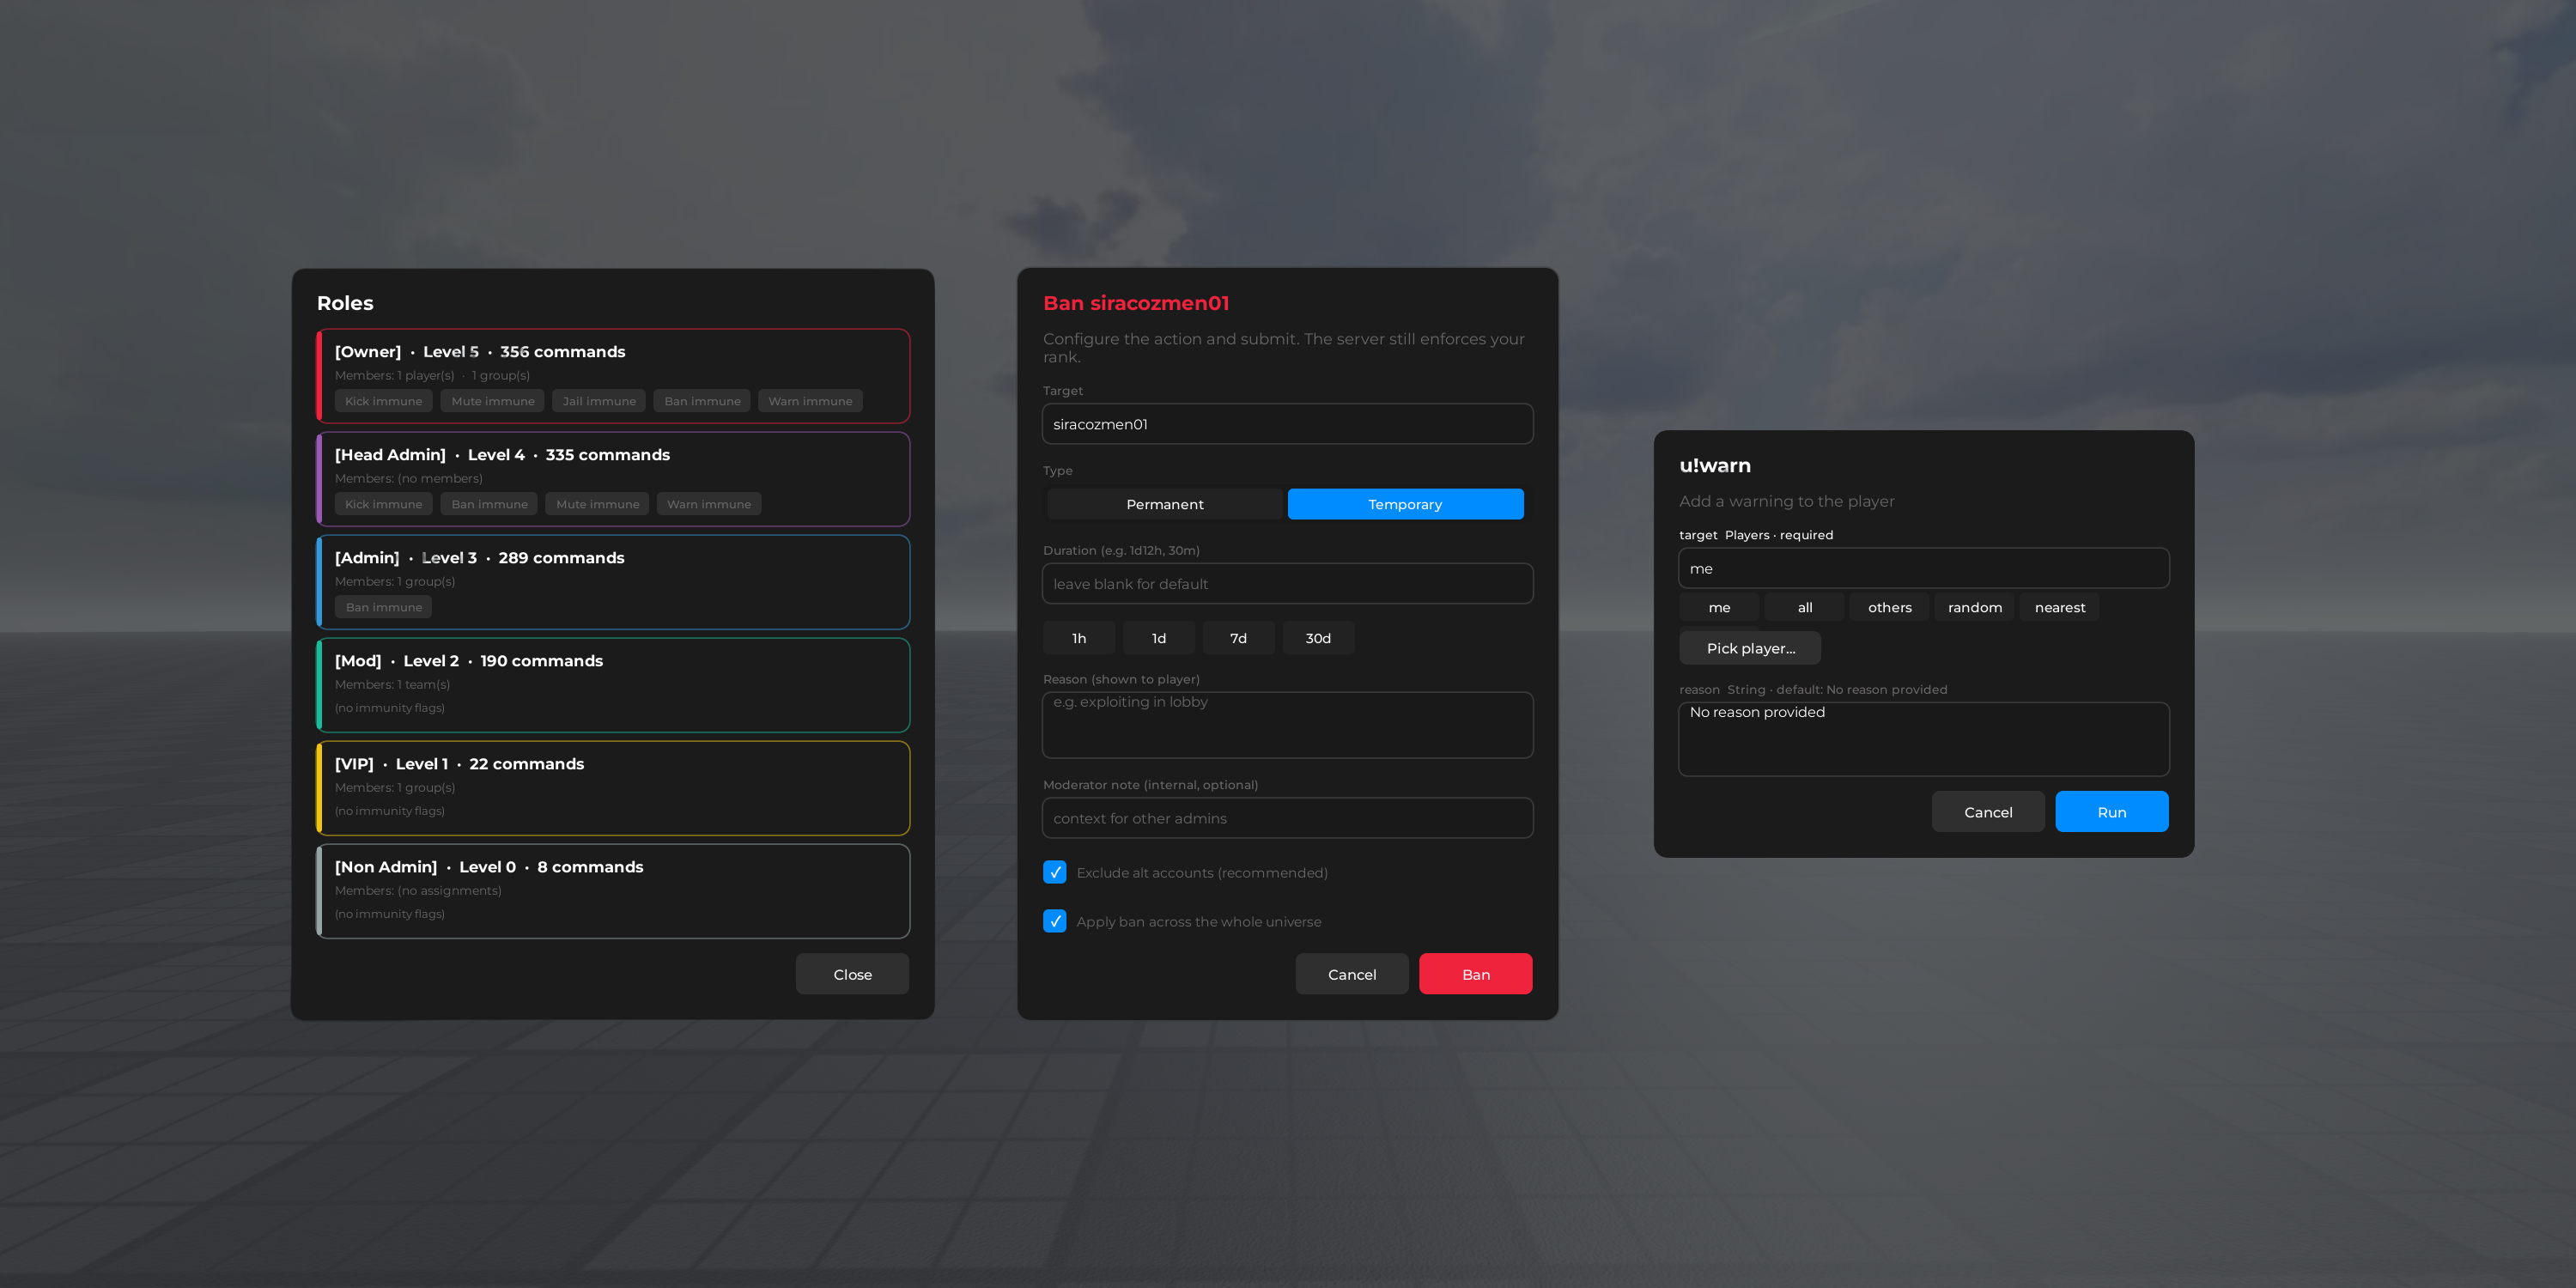Select the 'all' target shortcut
The height and width of the screenshot is (1288, 2576).
(x=1804, y=607)
